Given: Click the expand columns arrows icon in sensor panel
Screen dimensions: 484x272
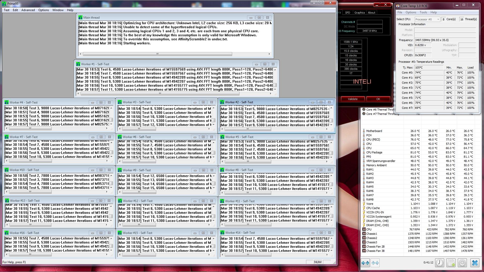Looking at the screenshot, I should 365,263.
